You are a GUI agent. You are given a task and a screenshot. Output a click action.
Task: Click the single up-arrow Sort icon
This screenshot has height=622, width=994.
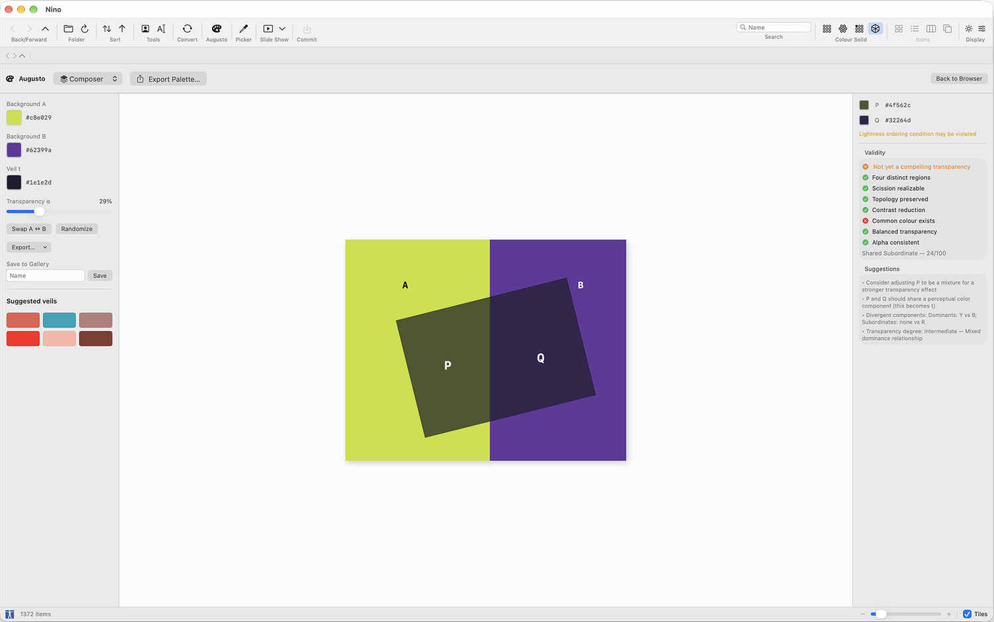click(x=122, y=29)
